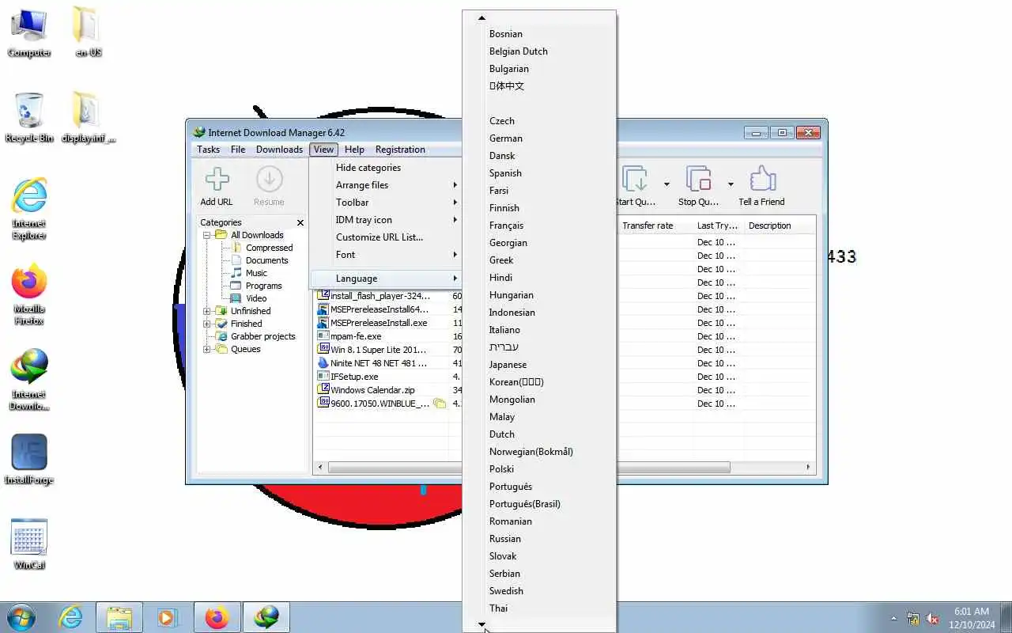Click the volume tray icon
Image resolution: width=1012 pixels, height=633 pixels.
pos(933,618)
